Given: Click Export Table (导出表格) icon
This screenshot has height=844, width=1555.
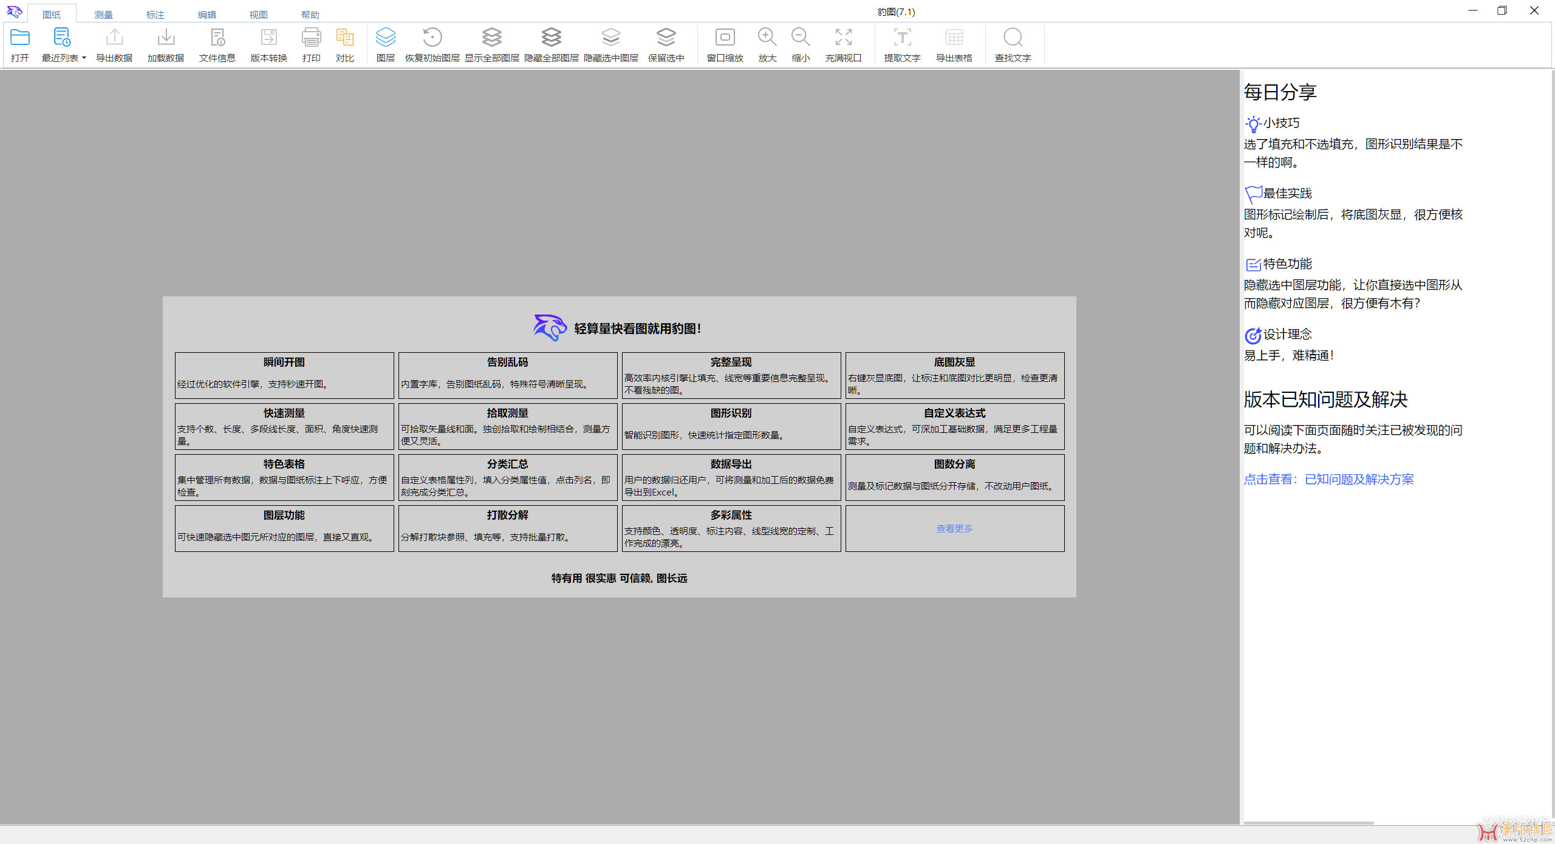Looking at the screenshot, I should [x=954, y=38].
